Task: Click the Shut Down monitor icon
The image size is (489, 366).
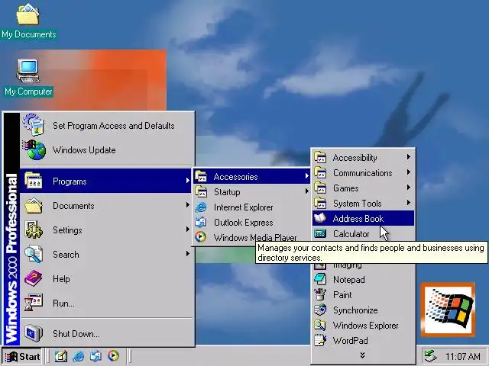Action: [x=34, y=333]
